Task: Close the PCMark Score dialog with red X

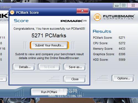Action: [83, 11]
